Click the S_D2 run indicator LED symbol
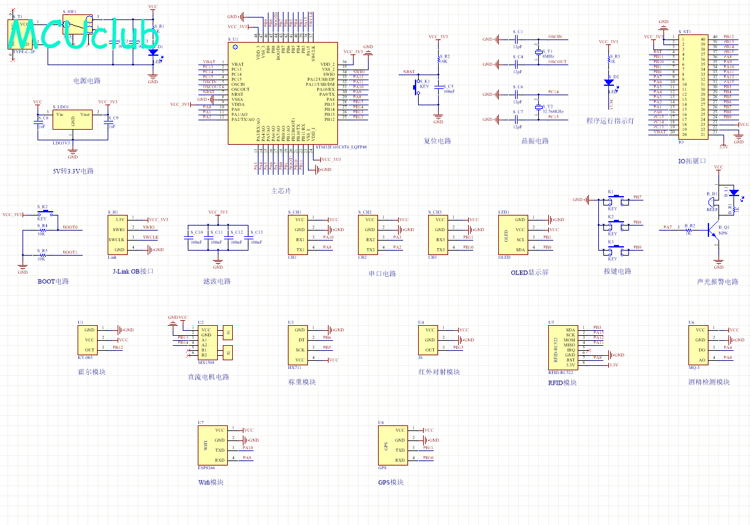This screenshot has width=751, height=525. (608, 82)
